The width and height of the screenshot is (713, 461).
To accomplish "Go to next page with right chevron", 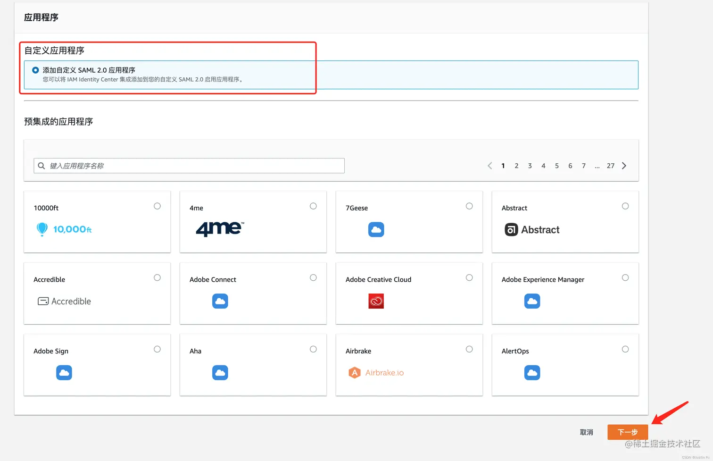I will coord(624,166).
